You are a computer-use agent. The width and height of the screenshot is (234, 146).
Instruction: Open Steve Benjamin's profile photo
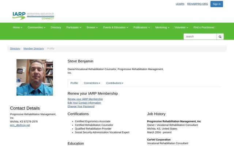(35, 77)
